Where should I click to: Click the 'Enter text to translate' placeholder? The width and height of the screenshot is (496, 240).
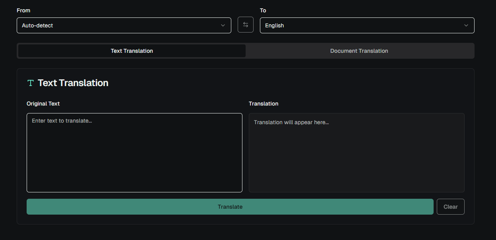(x=62, y=121)
